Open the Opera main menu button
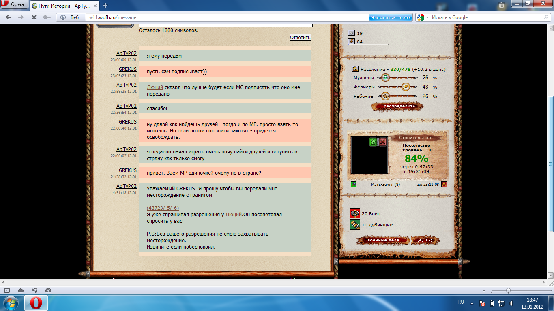Image resolution: width=554 pixels, height=311 pixels. click(14, 5)
